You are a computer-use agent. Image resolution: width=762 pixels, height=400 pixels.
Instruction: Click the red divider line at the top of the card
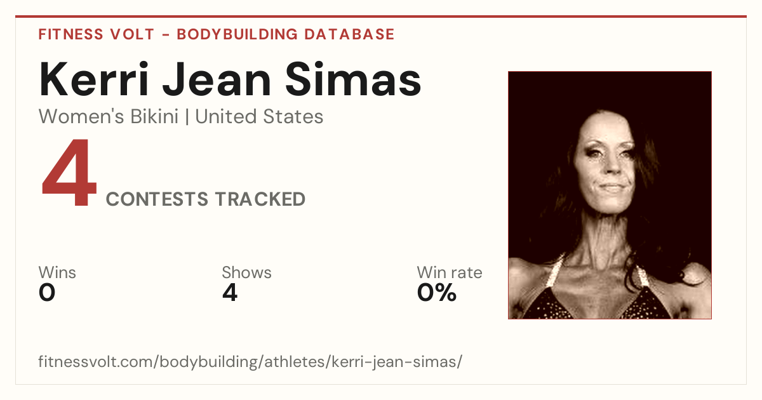click(x=381, y=17)
